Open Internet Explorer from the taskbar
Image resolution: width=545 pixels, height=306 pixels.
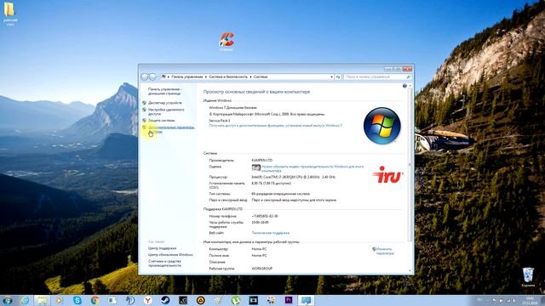25,300
